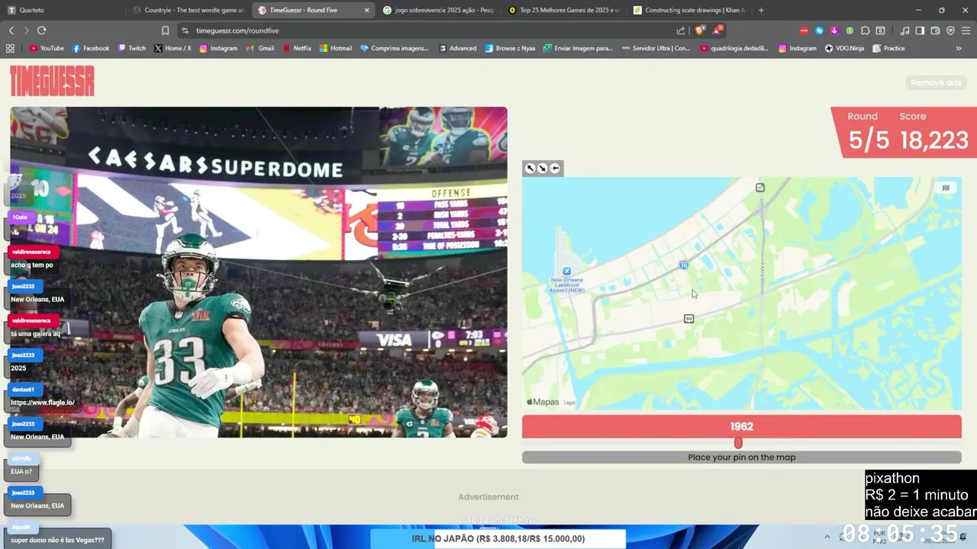Switch to the Countryle tab

pyautogui.click(x=187, y=10)
